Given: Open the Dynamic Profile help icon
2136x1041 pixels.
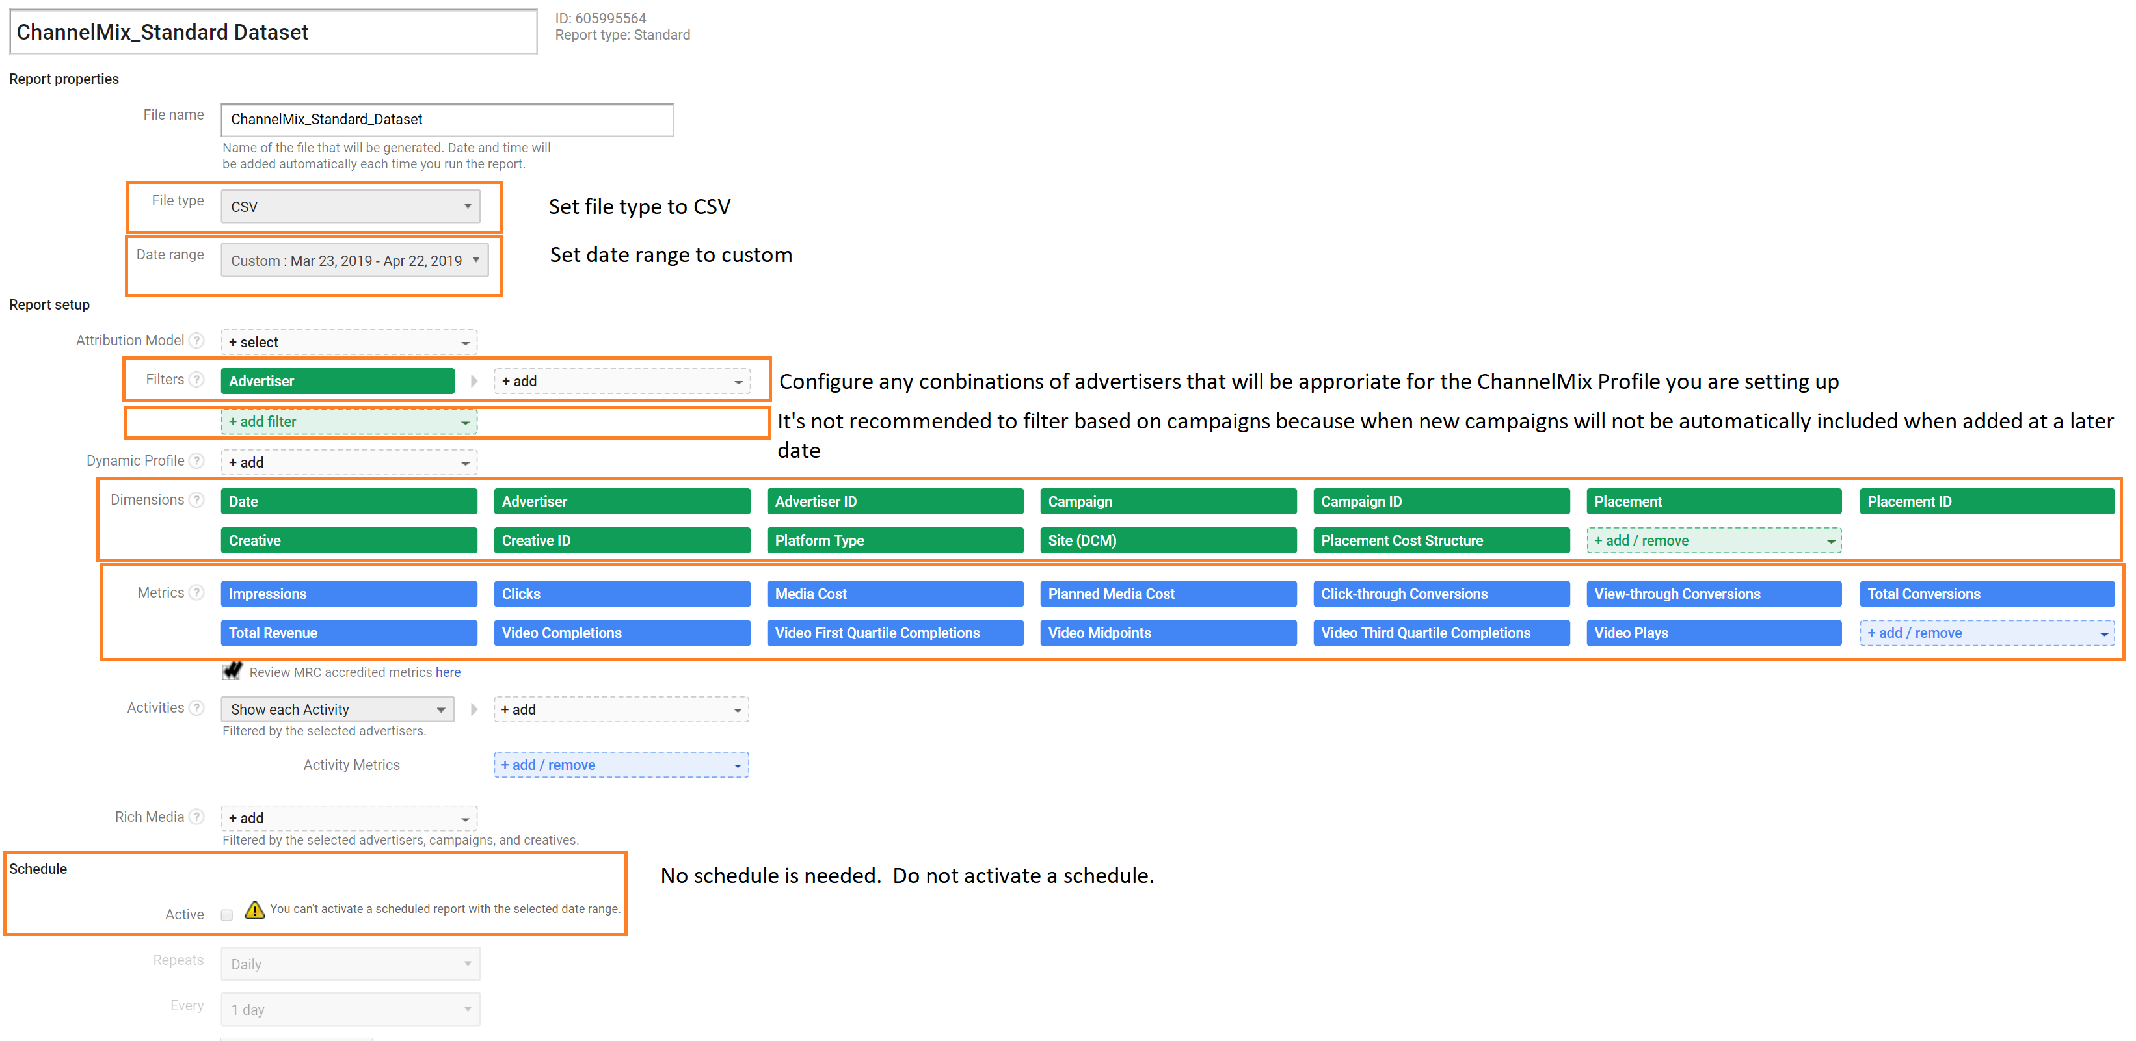Looking at the screenshot, I should pyautogui.click(x=196, y=461).
